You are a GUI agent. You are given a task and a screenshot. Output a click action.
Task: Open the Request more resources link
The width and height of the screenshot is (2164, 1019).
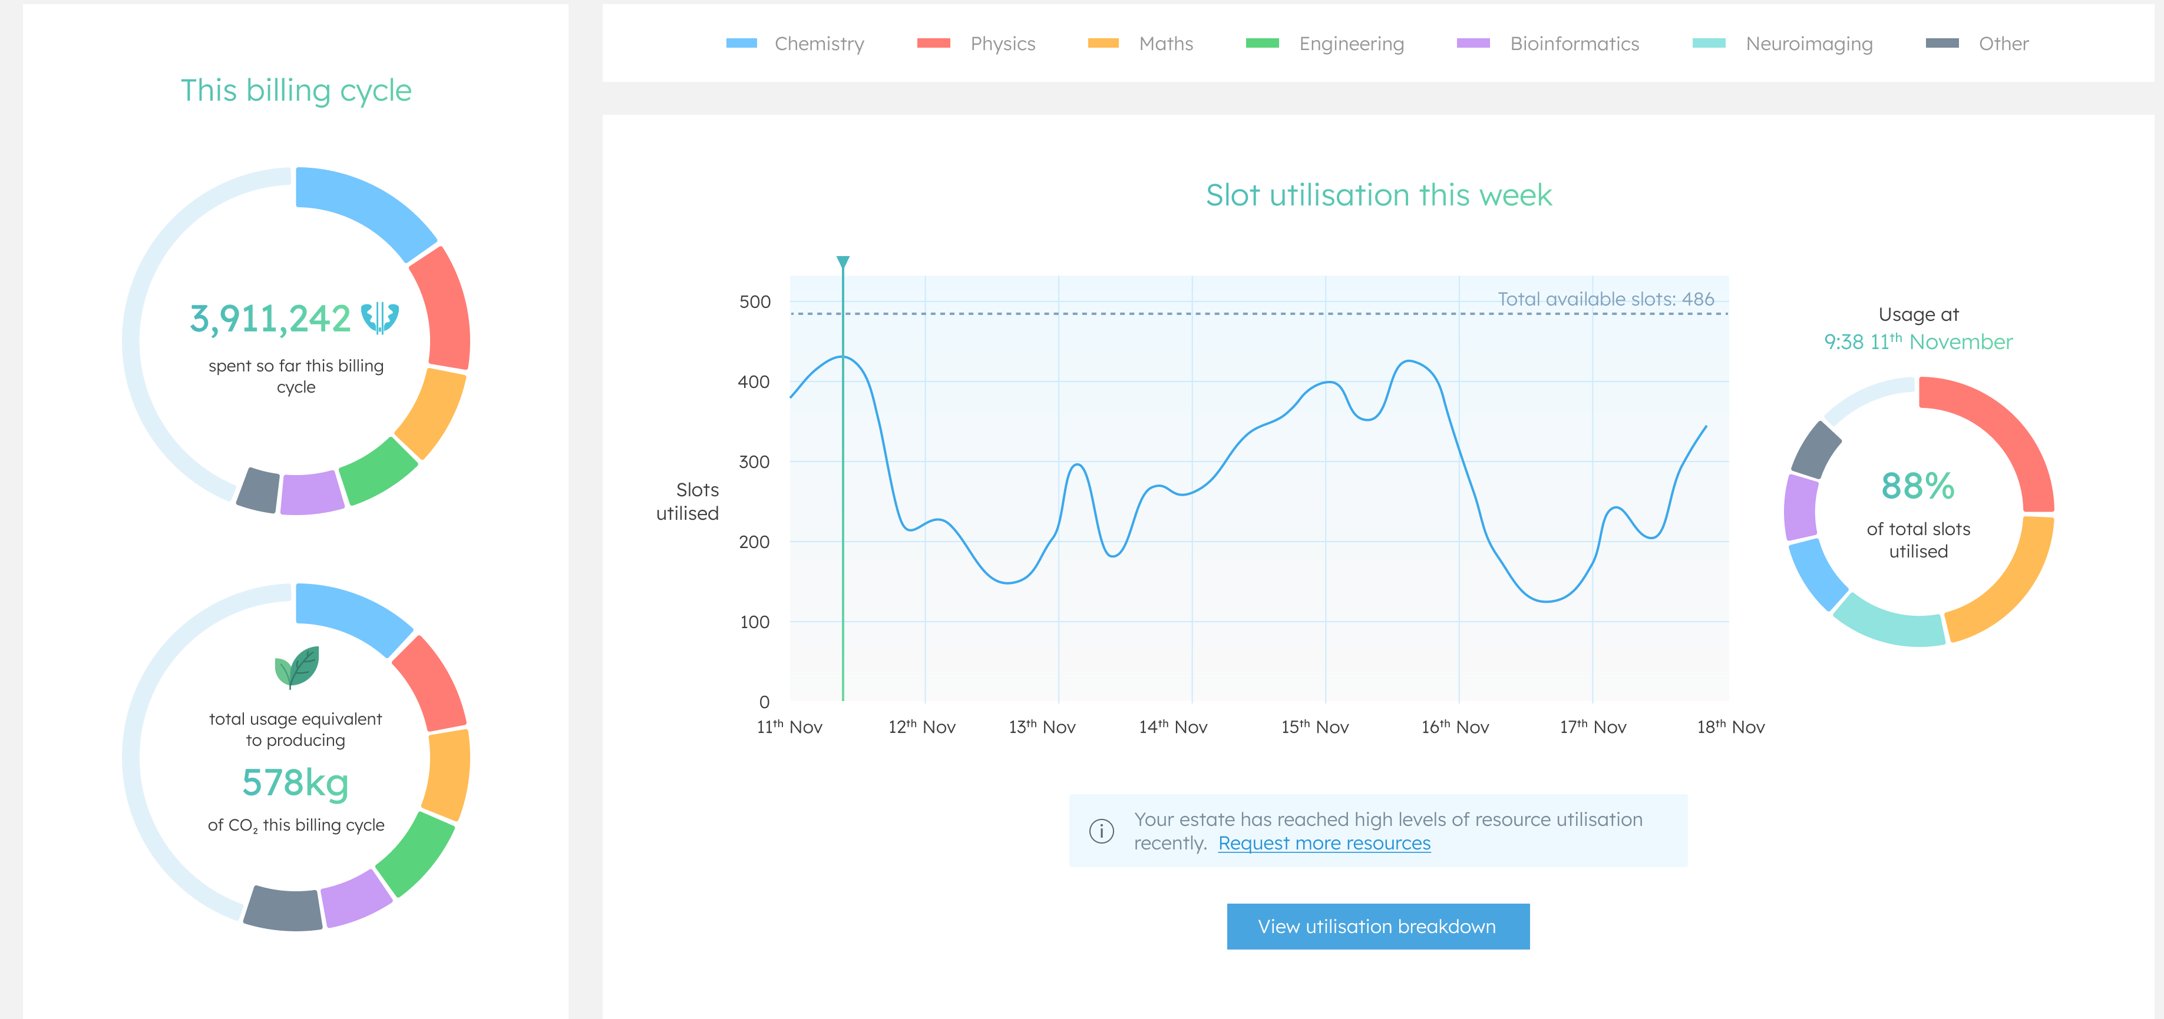(x=1324, y=843)
